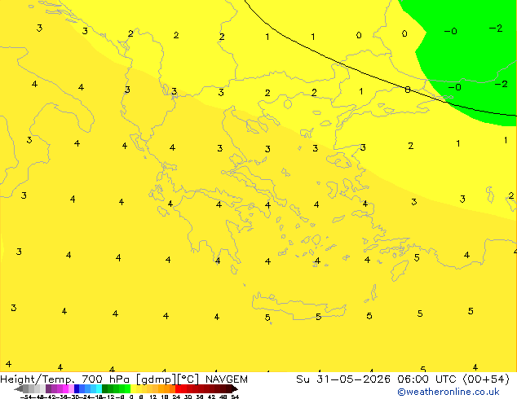
Task: Pick the bright red legend swatch at 24
Action: 178,388
